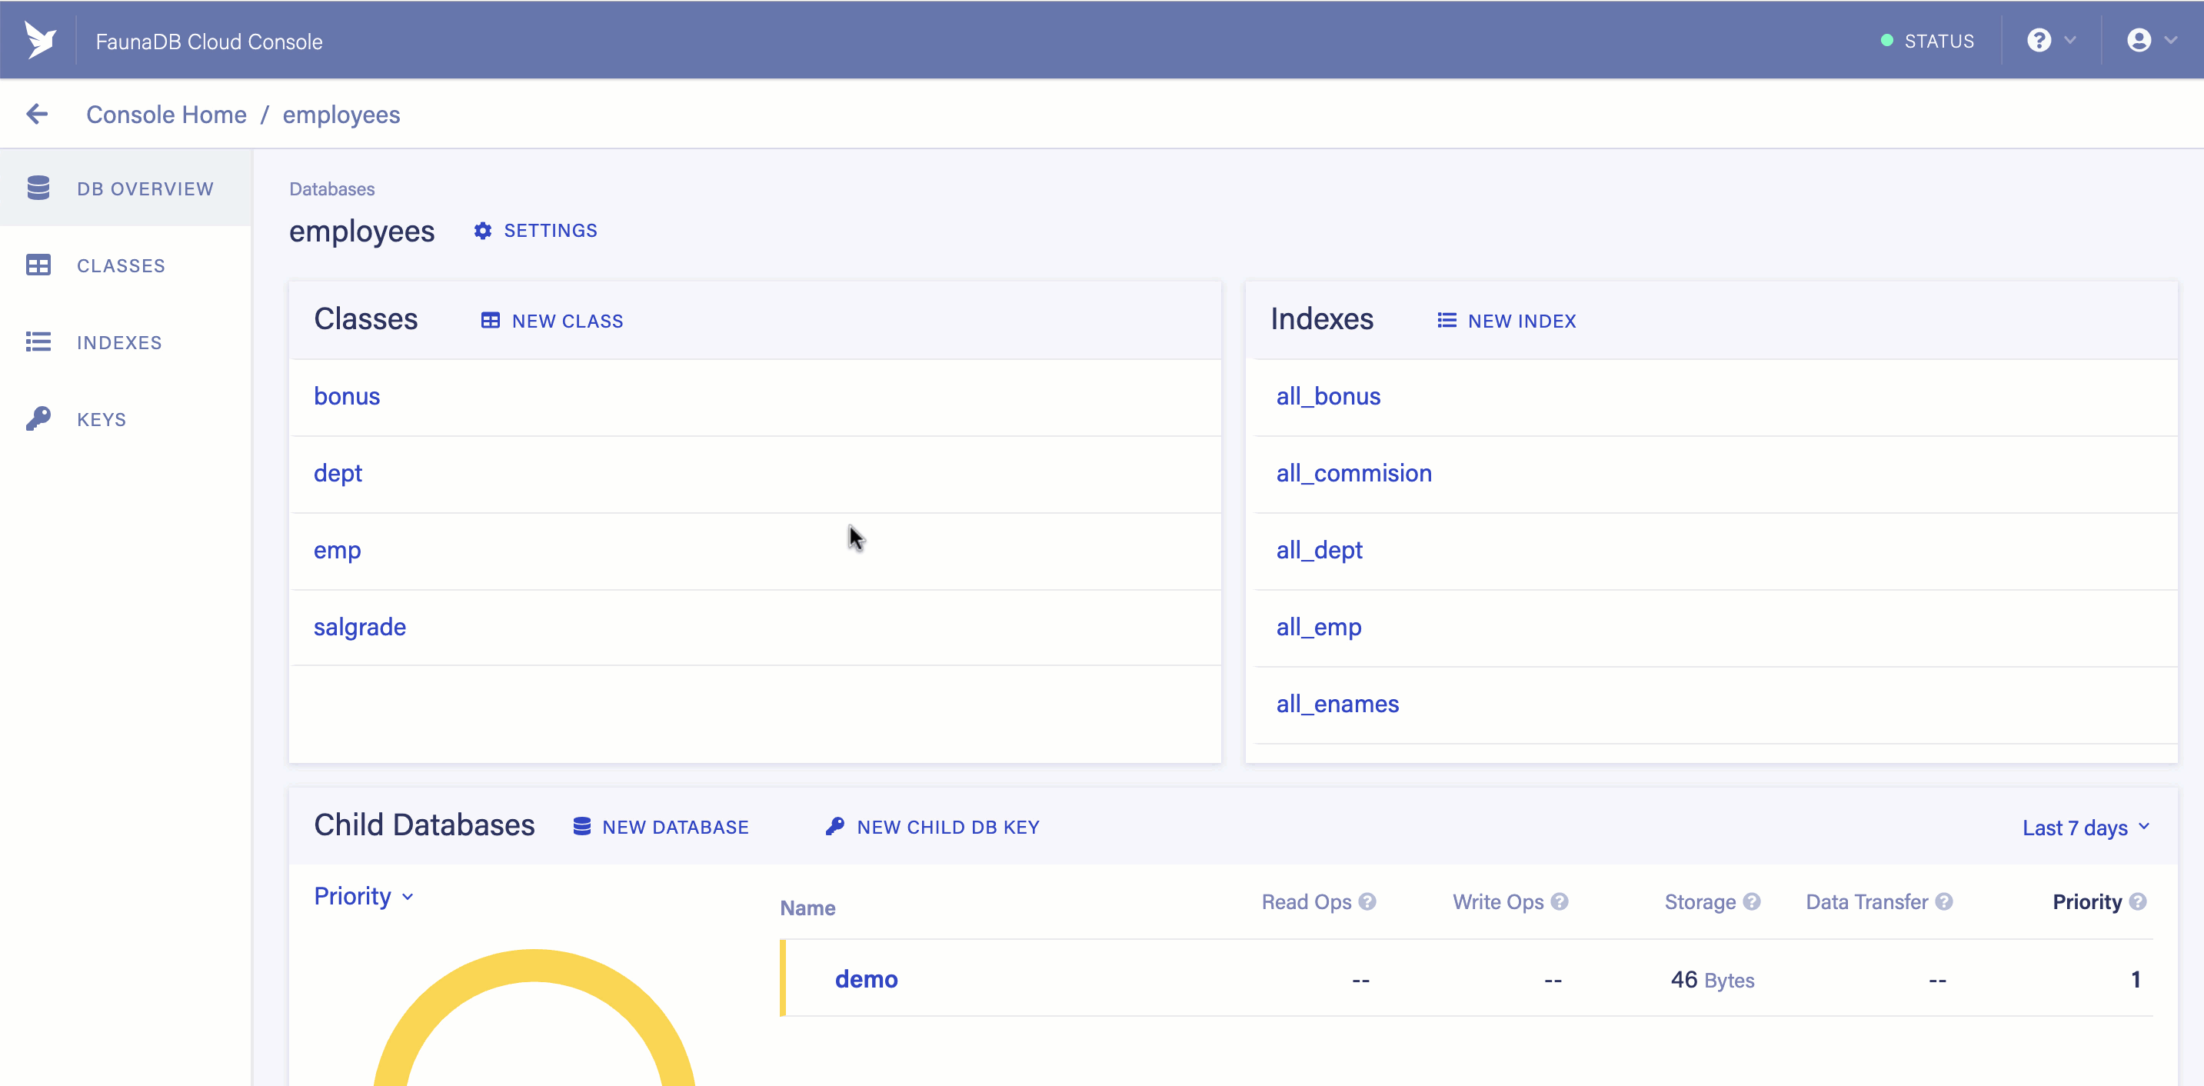Click the Data Transfer column header
This screenshot has height=1086, width=2204.
(1867, 901)
